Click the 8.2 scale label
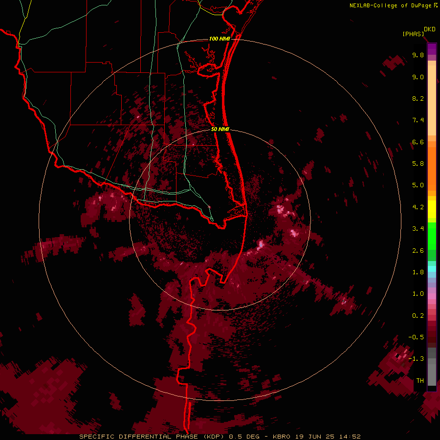The image size is (440, 440). click(x=418, y=98)
